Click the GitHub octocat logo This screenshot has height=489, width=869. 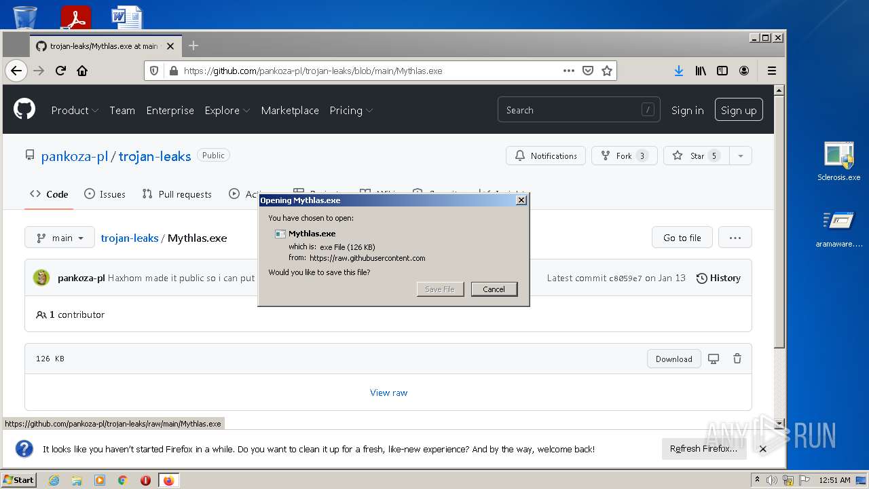[24, 109]
